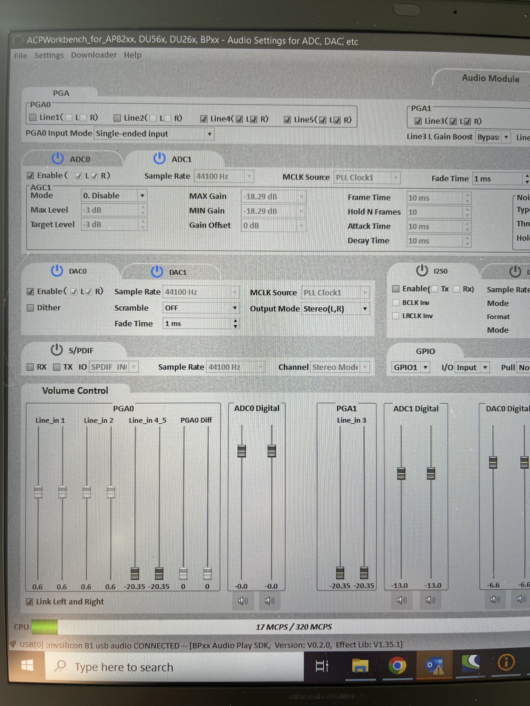The width and height of the screenshot is (530, 706).
Task: Open the Help menu
Action: [x=133, y=55]
